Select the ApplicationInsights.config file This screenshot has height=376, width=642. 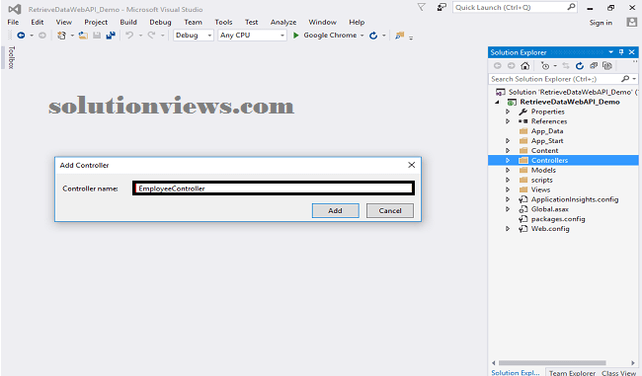coord(575,199)
